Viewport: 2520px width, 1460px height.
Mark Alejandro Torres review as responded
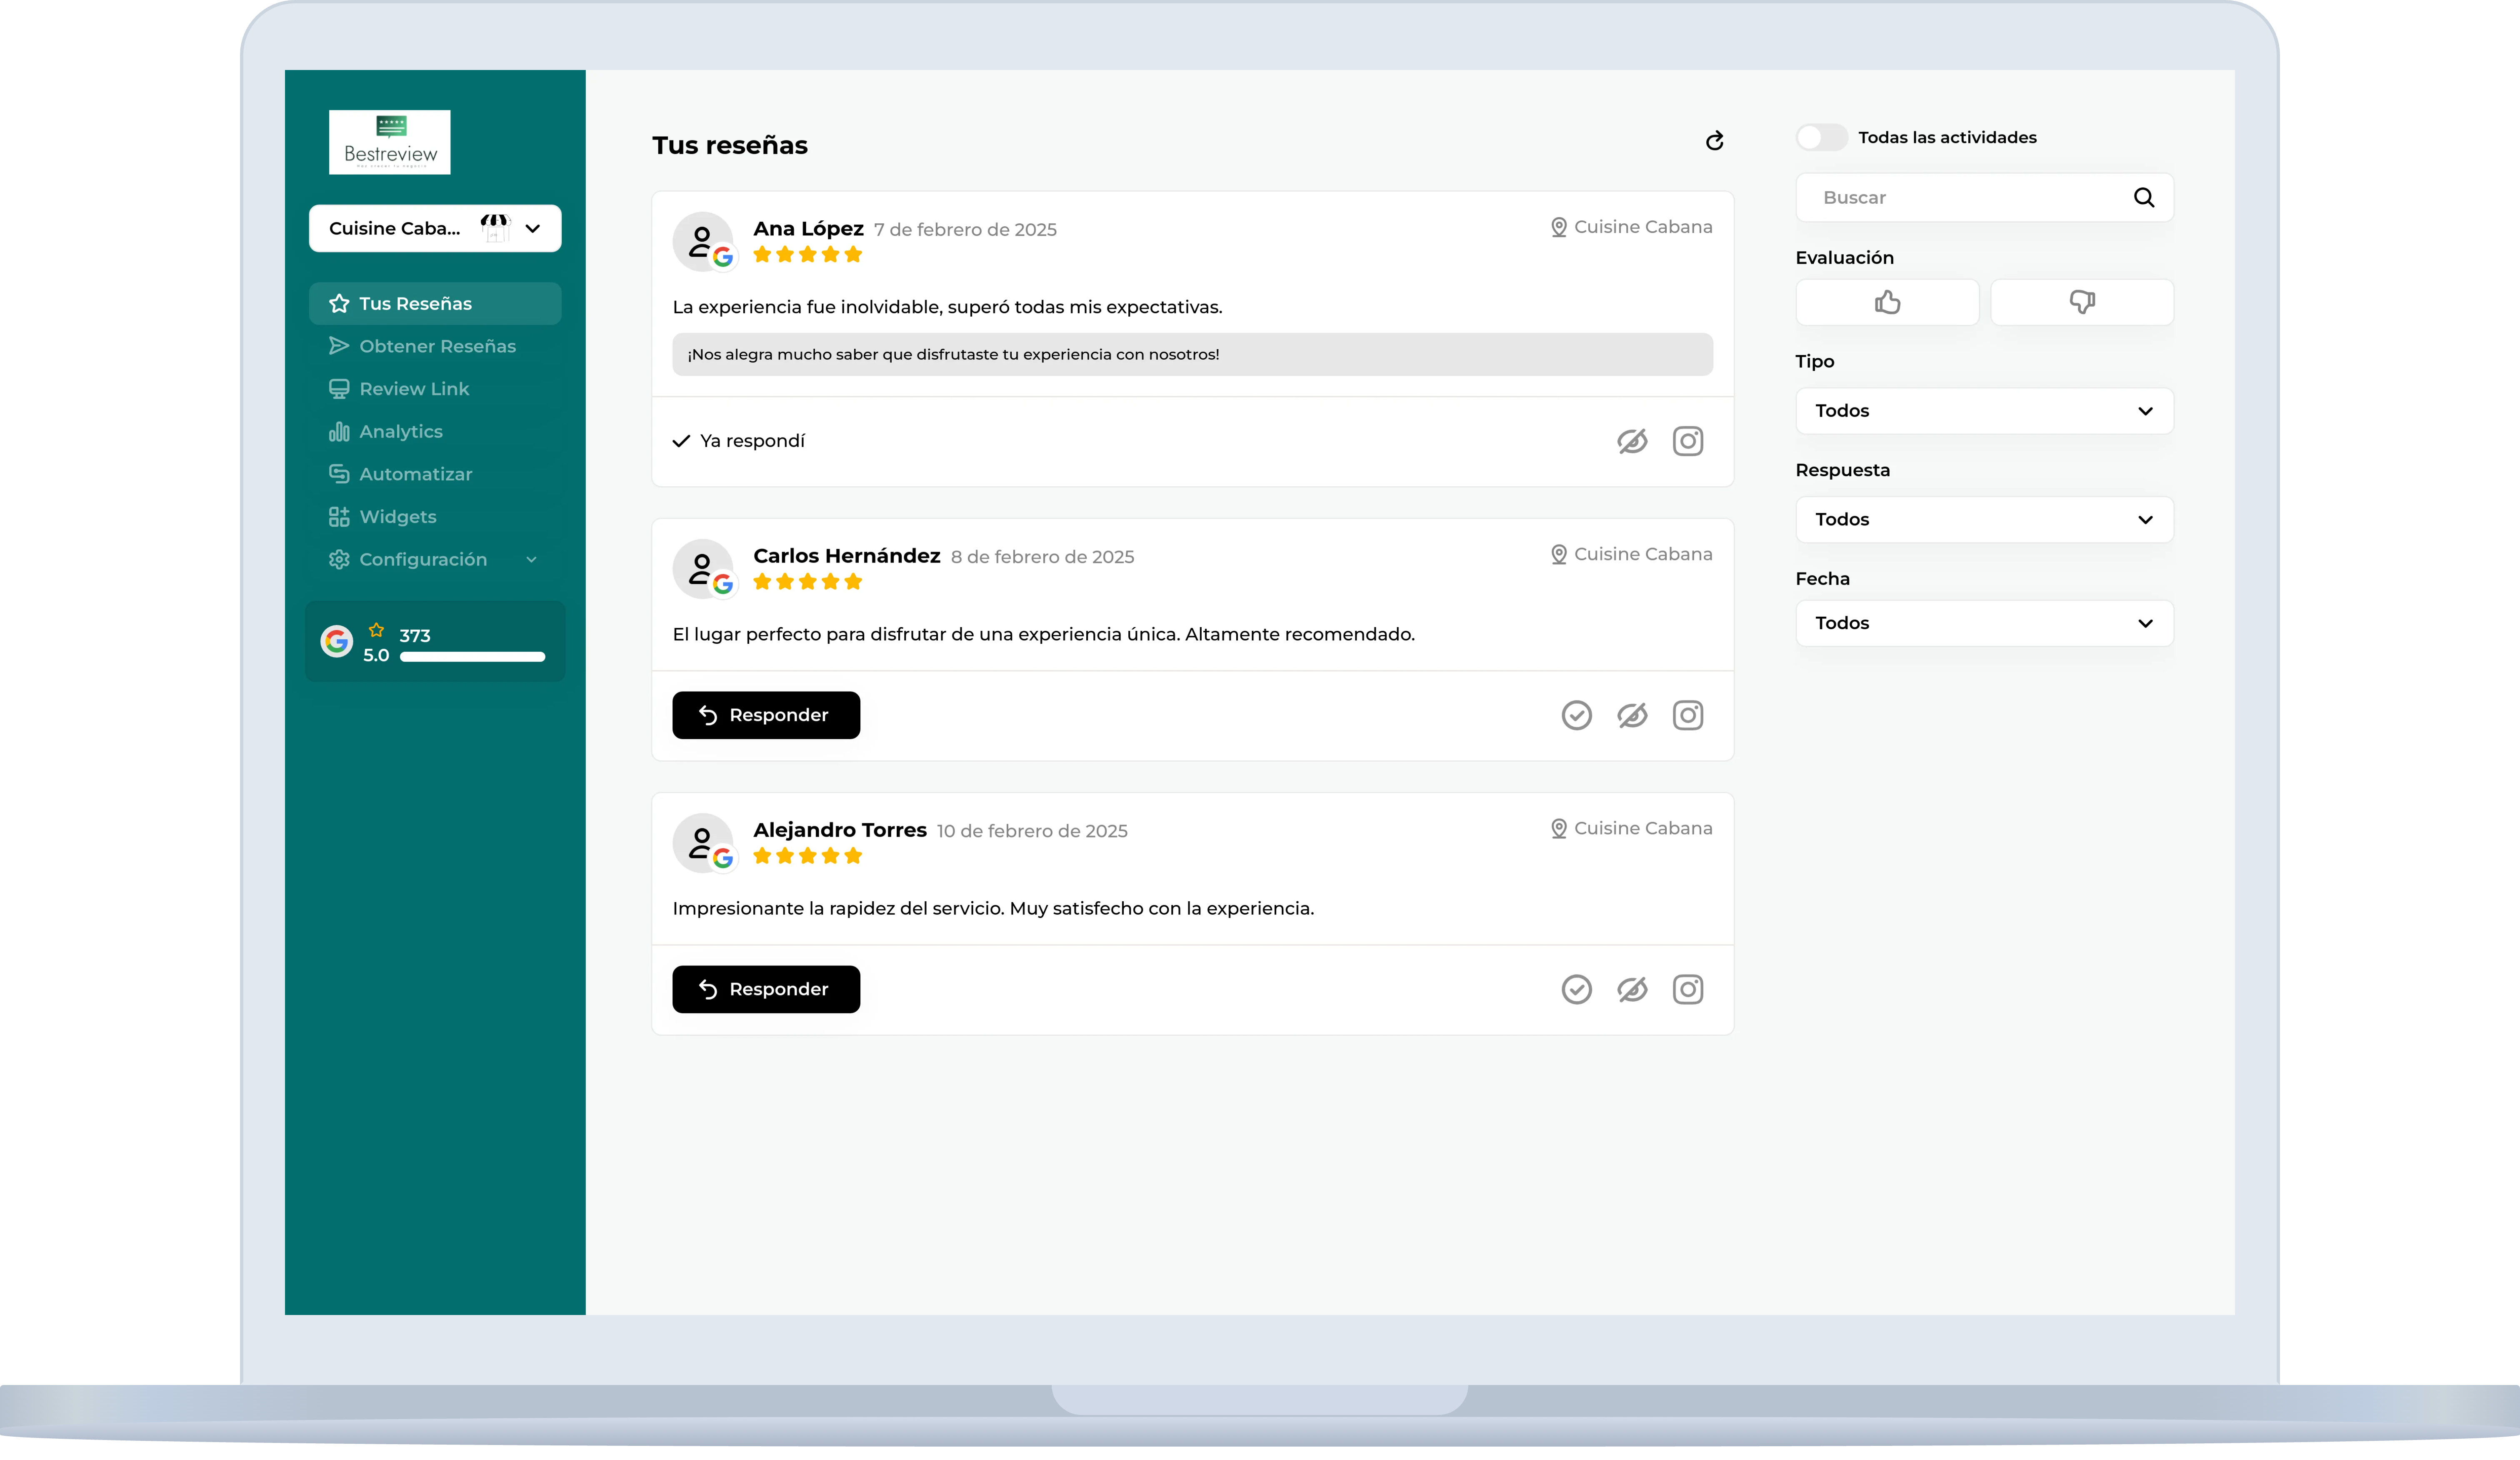click(1577, 989)
